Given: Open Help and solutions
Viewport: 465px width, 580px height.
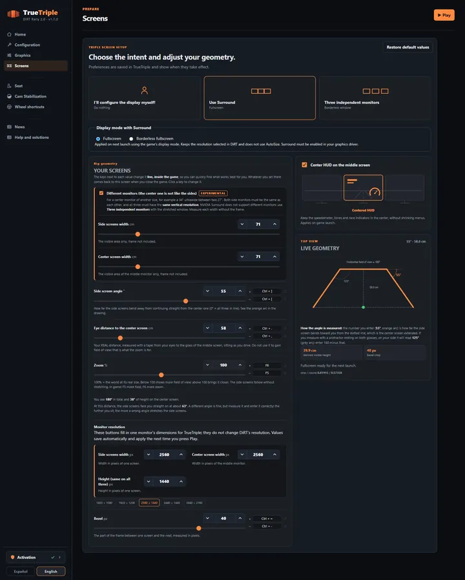Looking at the screenshot, I should (36, 137).
